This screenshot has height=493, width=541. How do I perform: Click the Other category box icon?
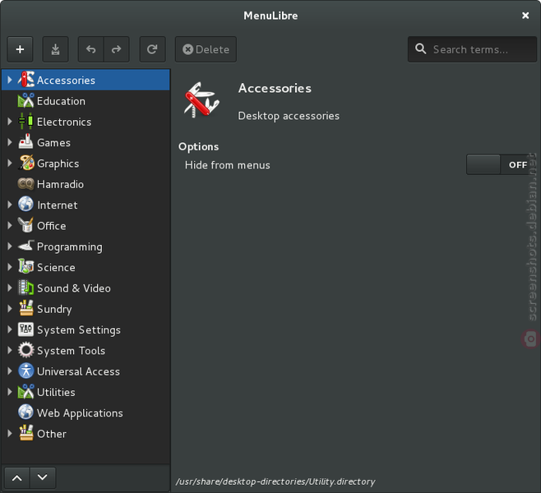[x=25, y=433]
